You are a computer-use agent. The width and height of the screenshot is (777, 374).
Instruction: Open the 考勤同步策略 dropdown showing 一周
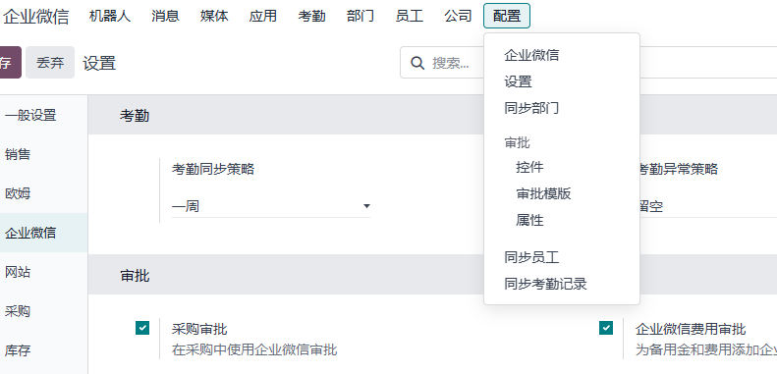271,206
